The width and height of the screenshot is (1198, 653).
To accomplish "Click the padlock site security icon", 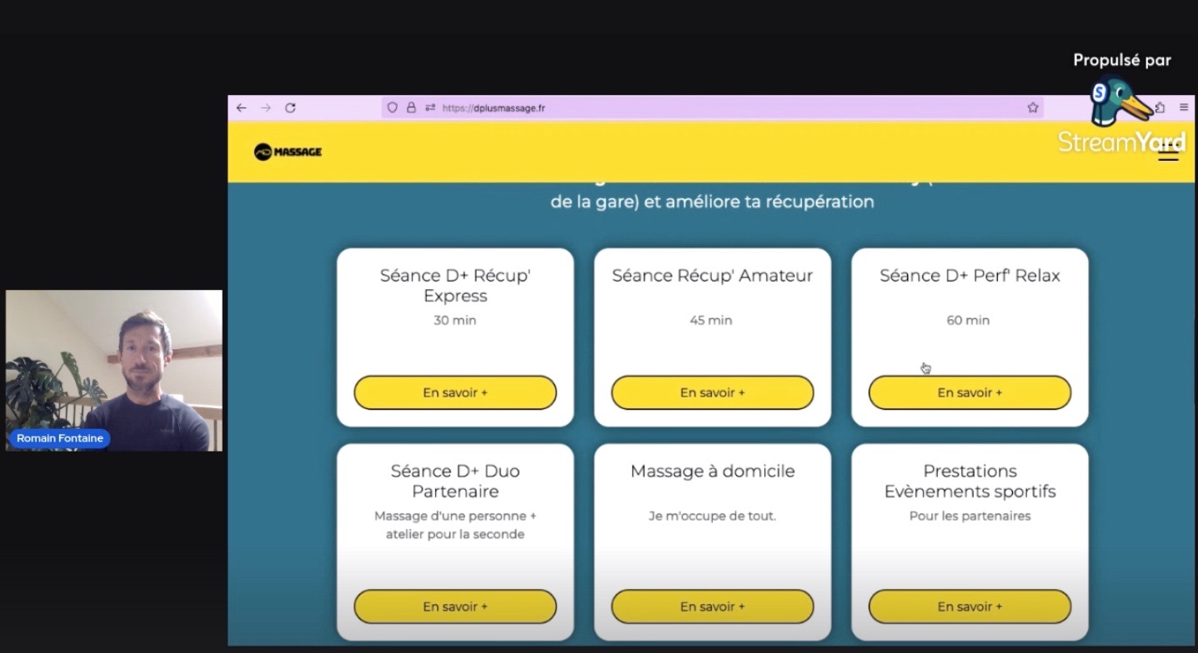I will coord(411,107).
